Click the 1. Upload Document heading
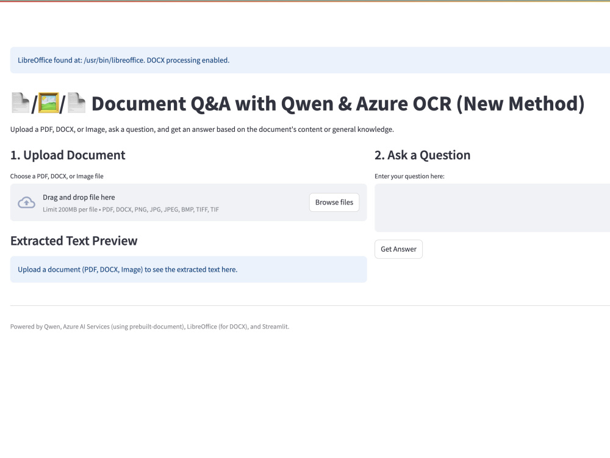The image size is (610, 458). [68, 155]
